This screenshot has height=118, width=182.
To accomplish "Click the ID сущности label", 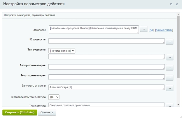I will point(38,39).
